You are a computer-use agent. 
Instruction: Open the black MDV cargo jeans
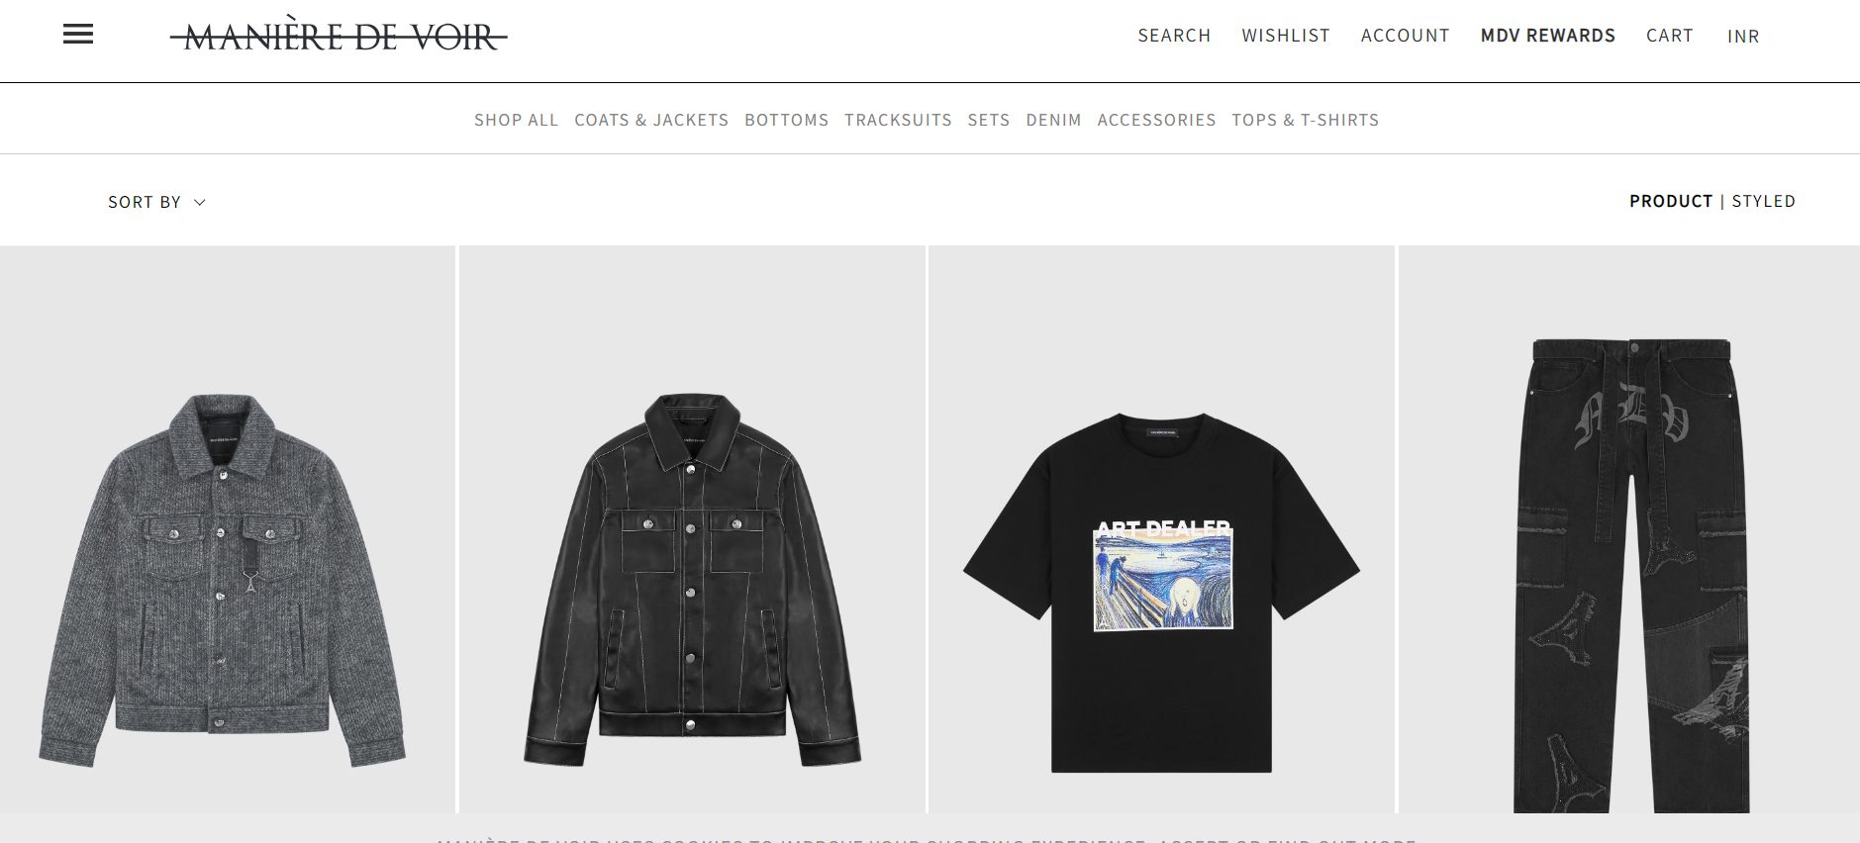(1629, 529)
